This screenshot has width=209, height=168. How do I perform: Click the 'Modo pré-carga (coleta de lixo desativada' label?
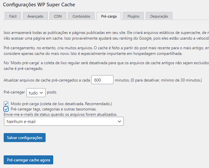61,104
